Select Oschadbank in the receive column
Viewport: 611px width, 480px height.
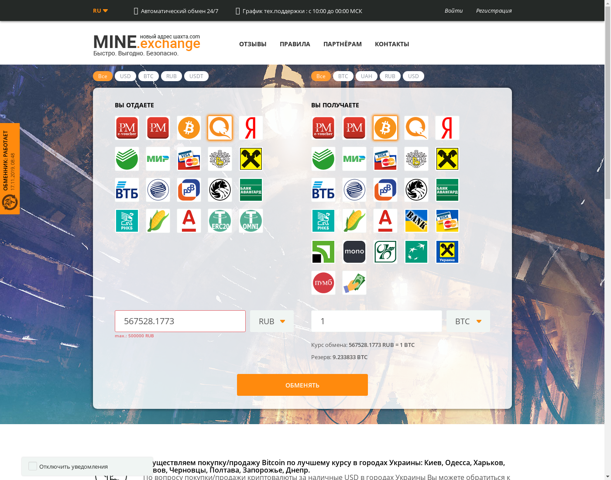click(385, 252)
